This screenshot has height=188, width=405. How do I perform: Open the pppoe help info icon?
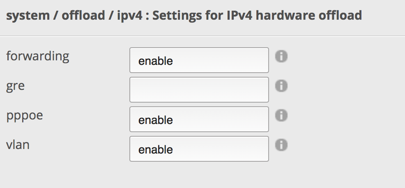[x=281, y=115]
